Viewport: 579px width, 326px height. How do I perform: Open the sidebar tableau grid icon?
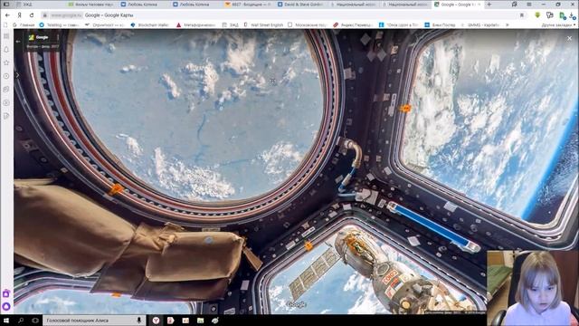6,36
